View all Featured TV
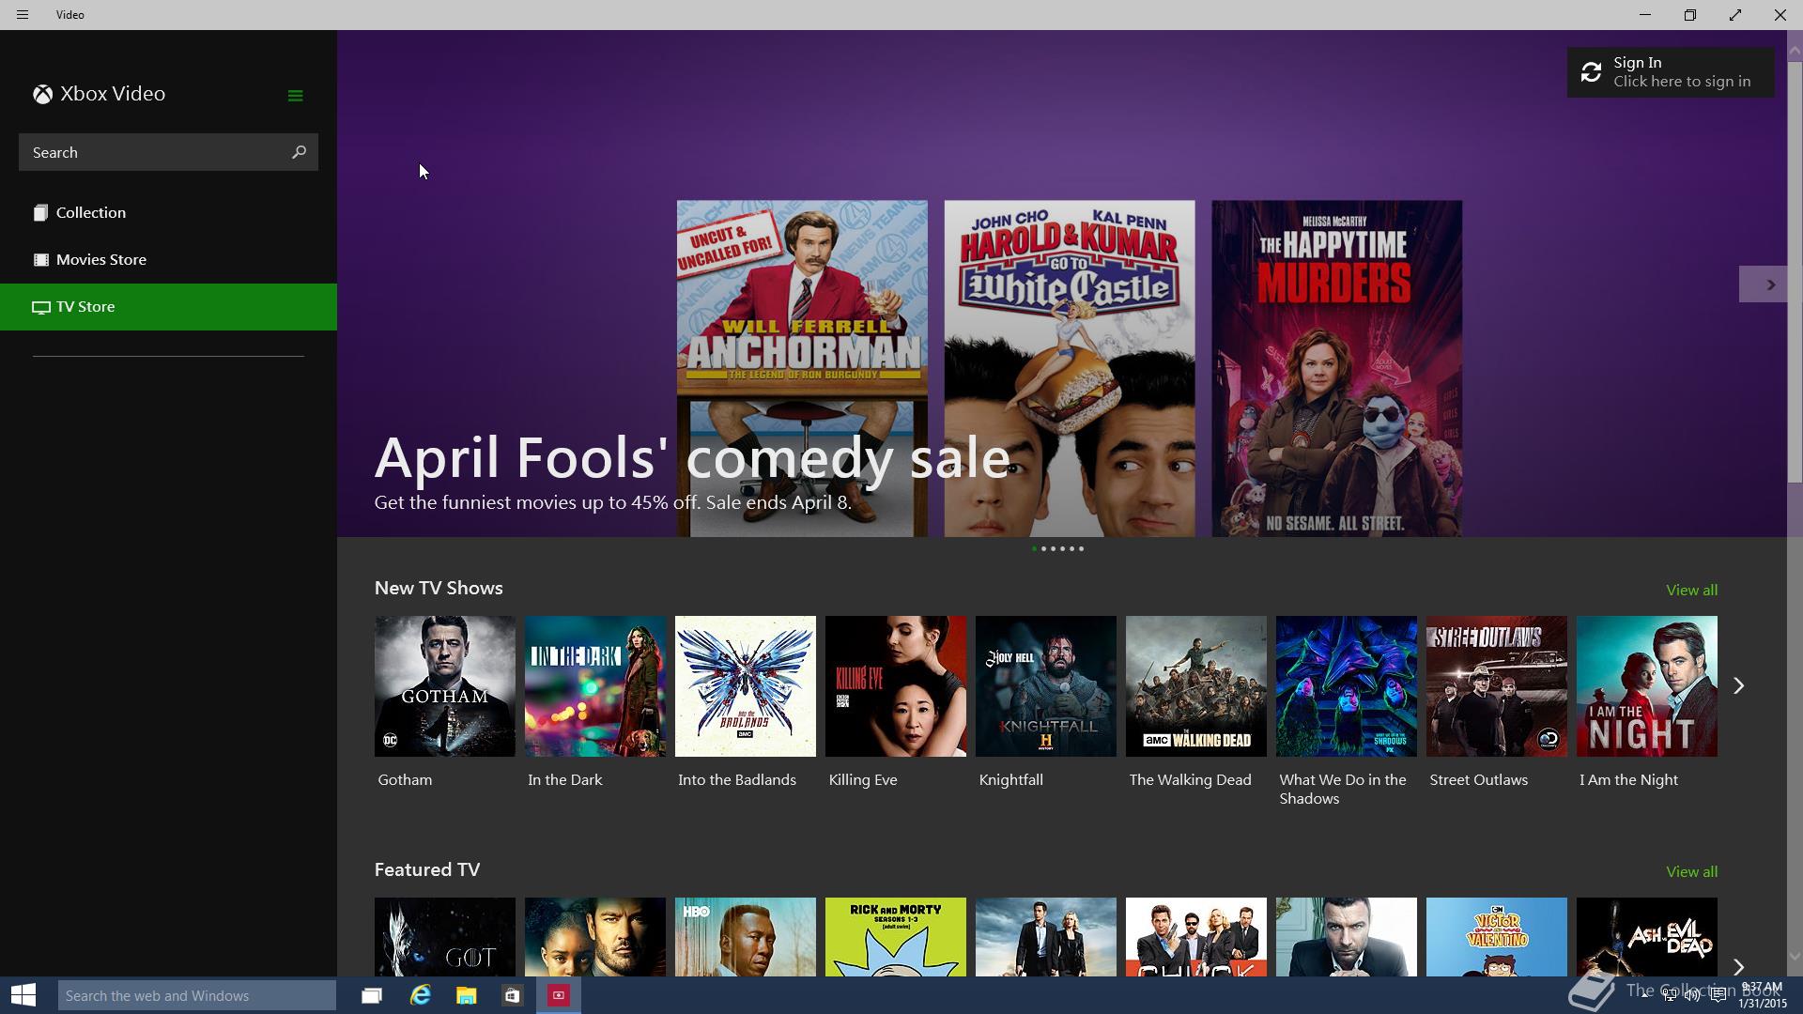Screen dimensions: 1803x1014 (x=1691, y=872)
